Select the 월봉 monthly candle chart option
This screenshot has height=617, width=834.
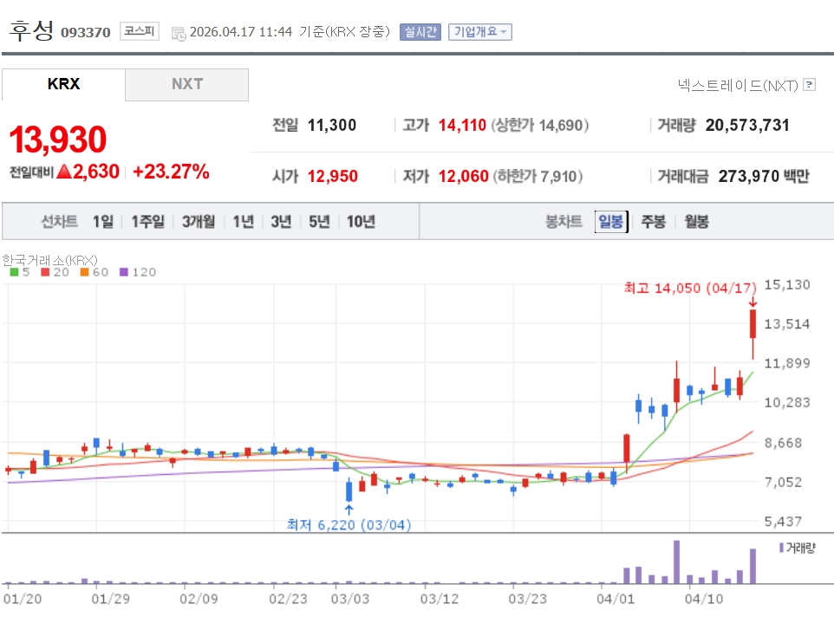696,222
